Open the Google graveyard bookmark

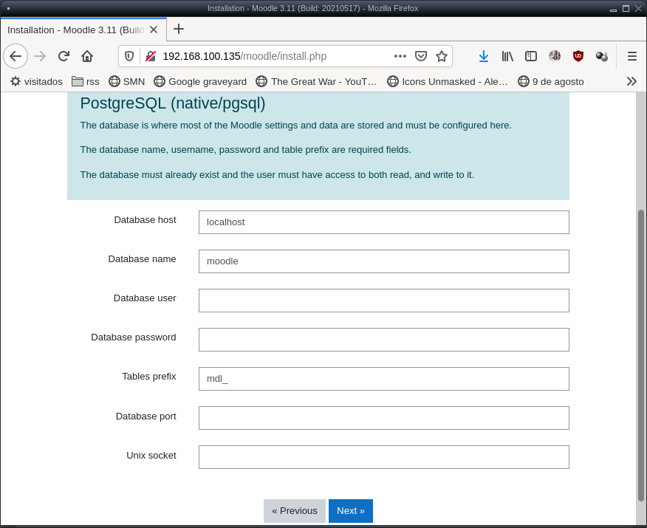(200, 82)
